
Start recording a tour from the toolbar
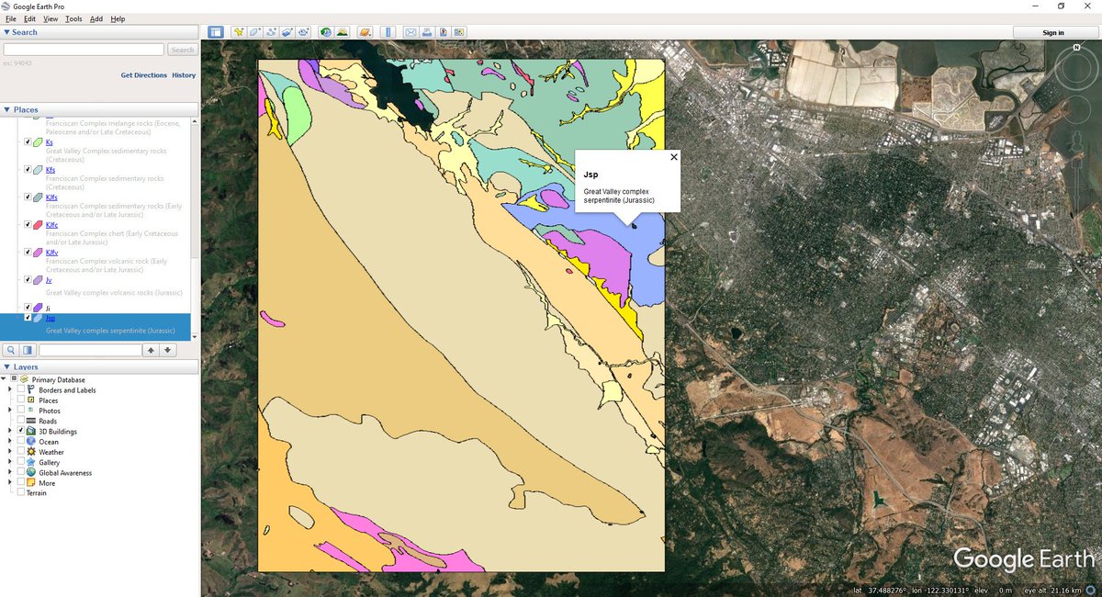(x=303, y=32)
